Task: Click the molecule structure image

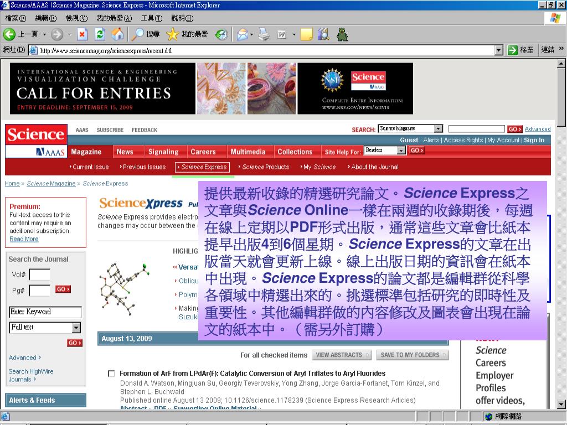Action: coord(125,289)
